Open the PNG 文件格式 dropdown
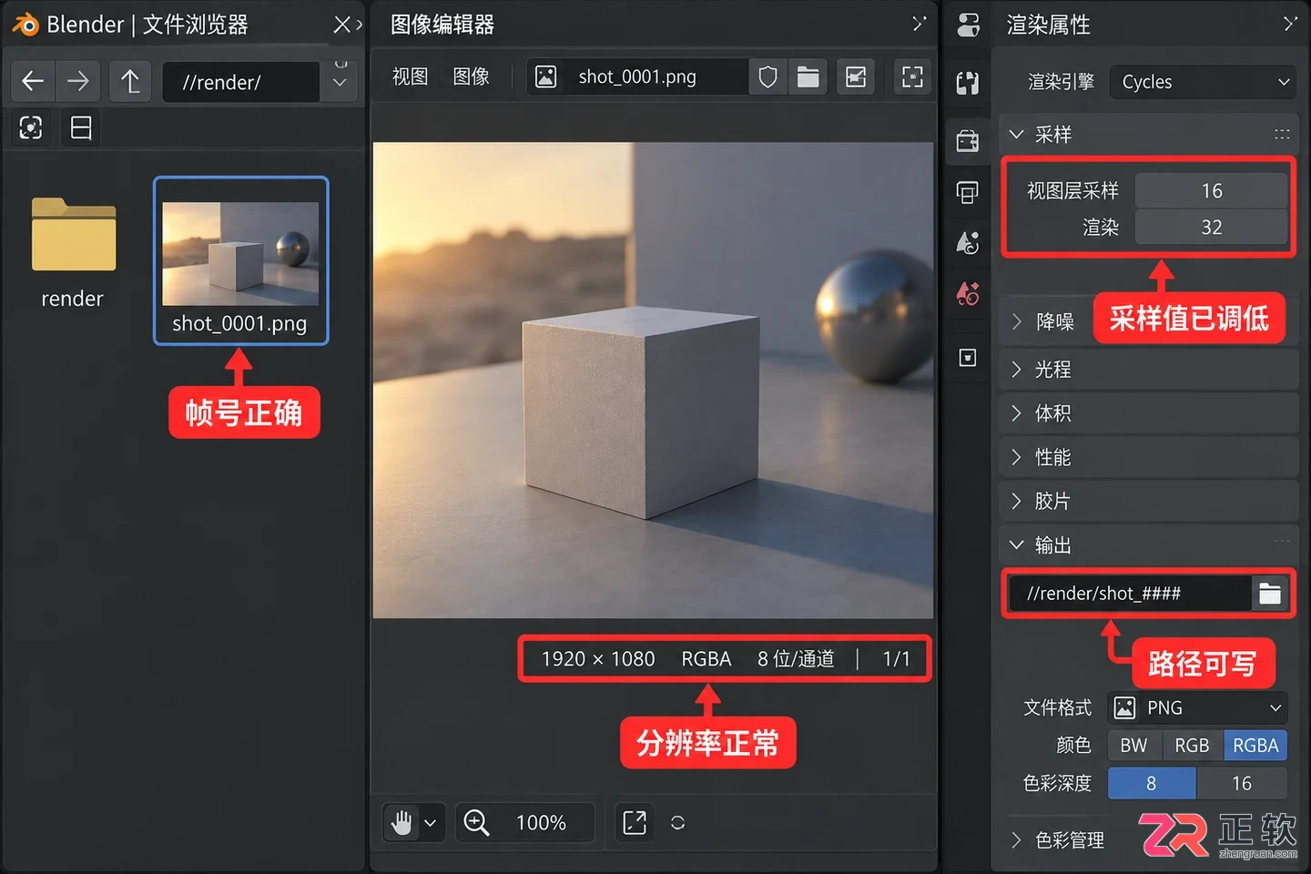This screenshot has width=1311, height=874. (1197, 707)
